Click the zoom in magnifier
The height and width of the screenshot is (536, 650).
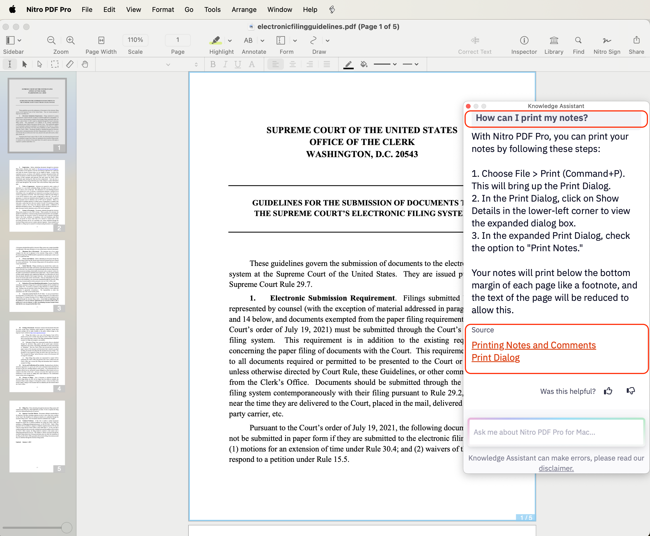point(70,41)
